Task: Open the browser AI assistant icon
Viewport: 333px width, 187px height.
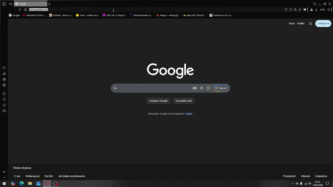Action: [322, 10]
